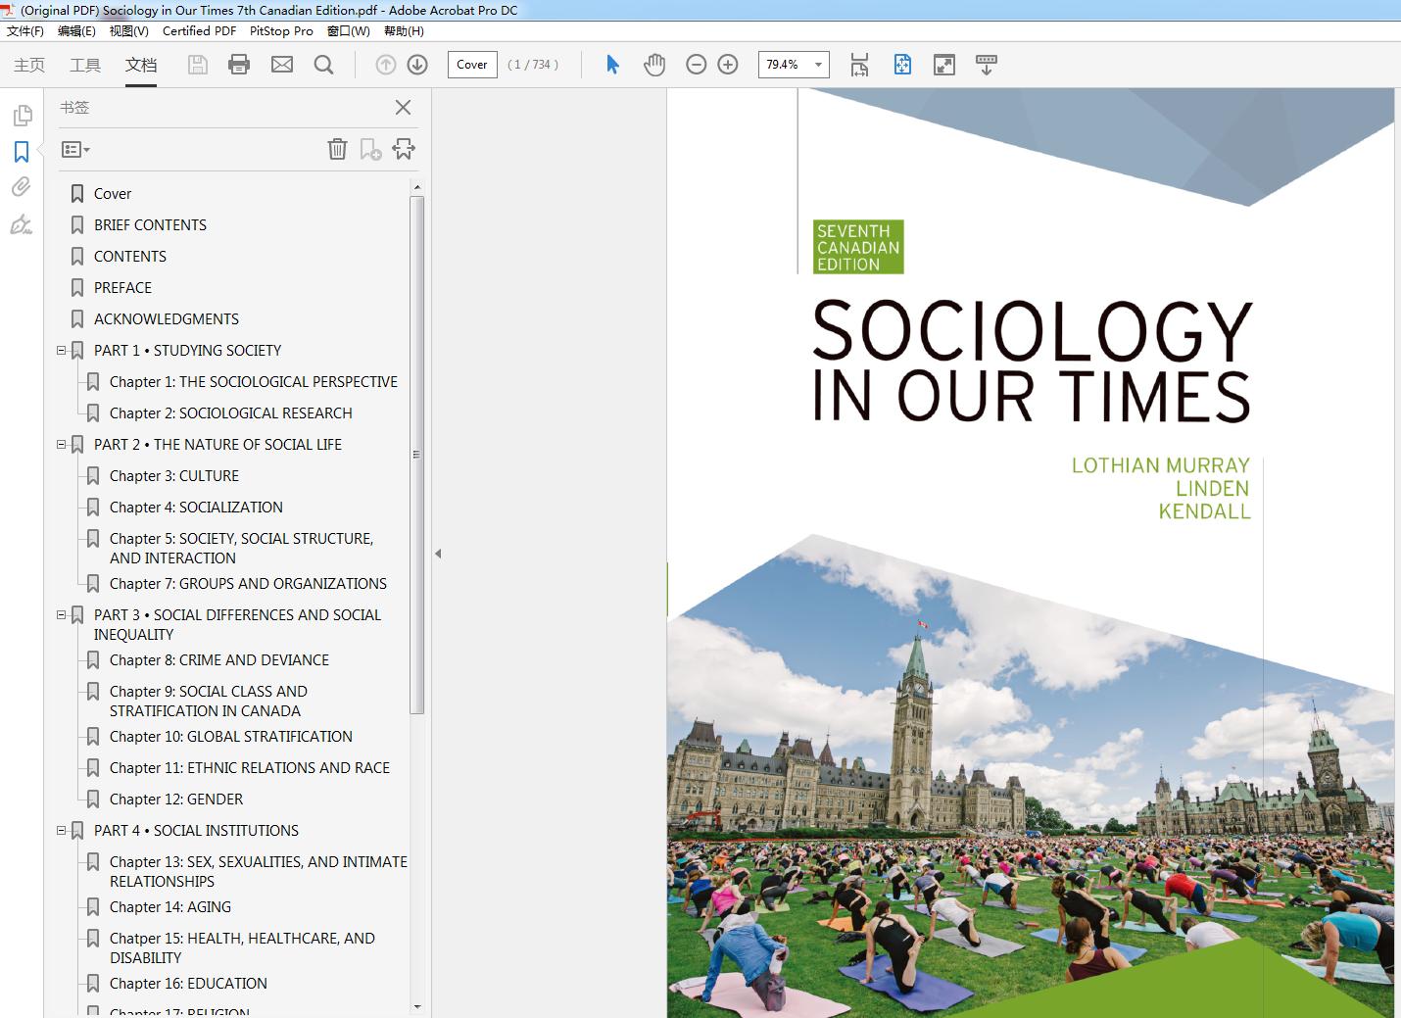This screenshot has width=1401, height=1018.
Task: Open the 视图(V) menu
Action: [129, 31]
